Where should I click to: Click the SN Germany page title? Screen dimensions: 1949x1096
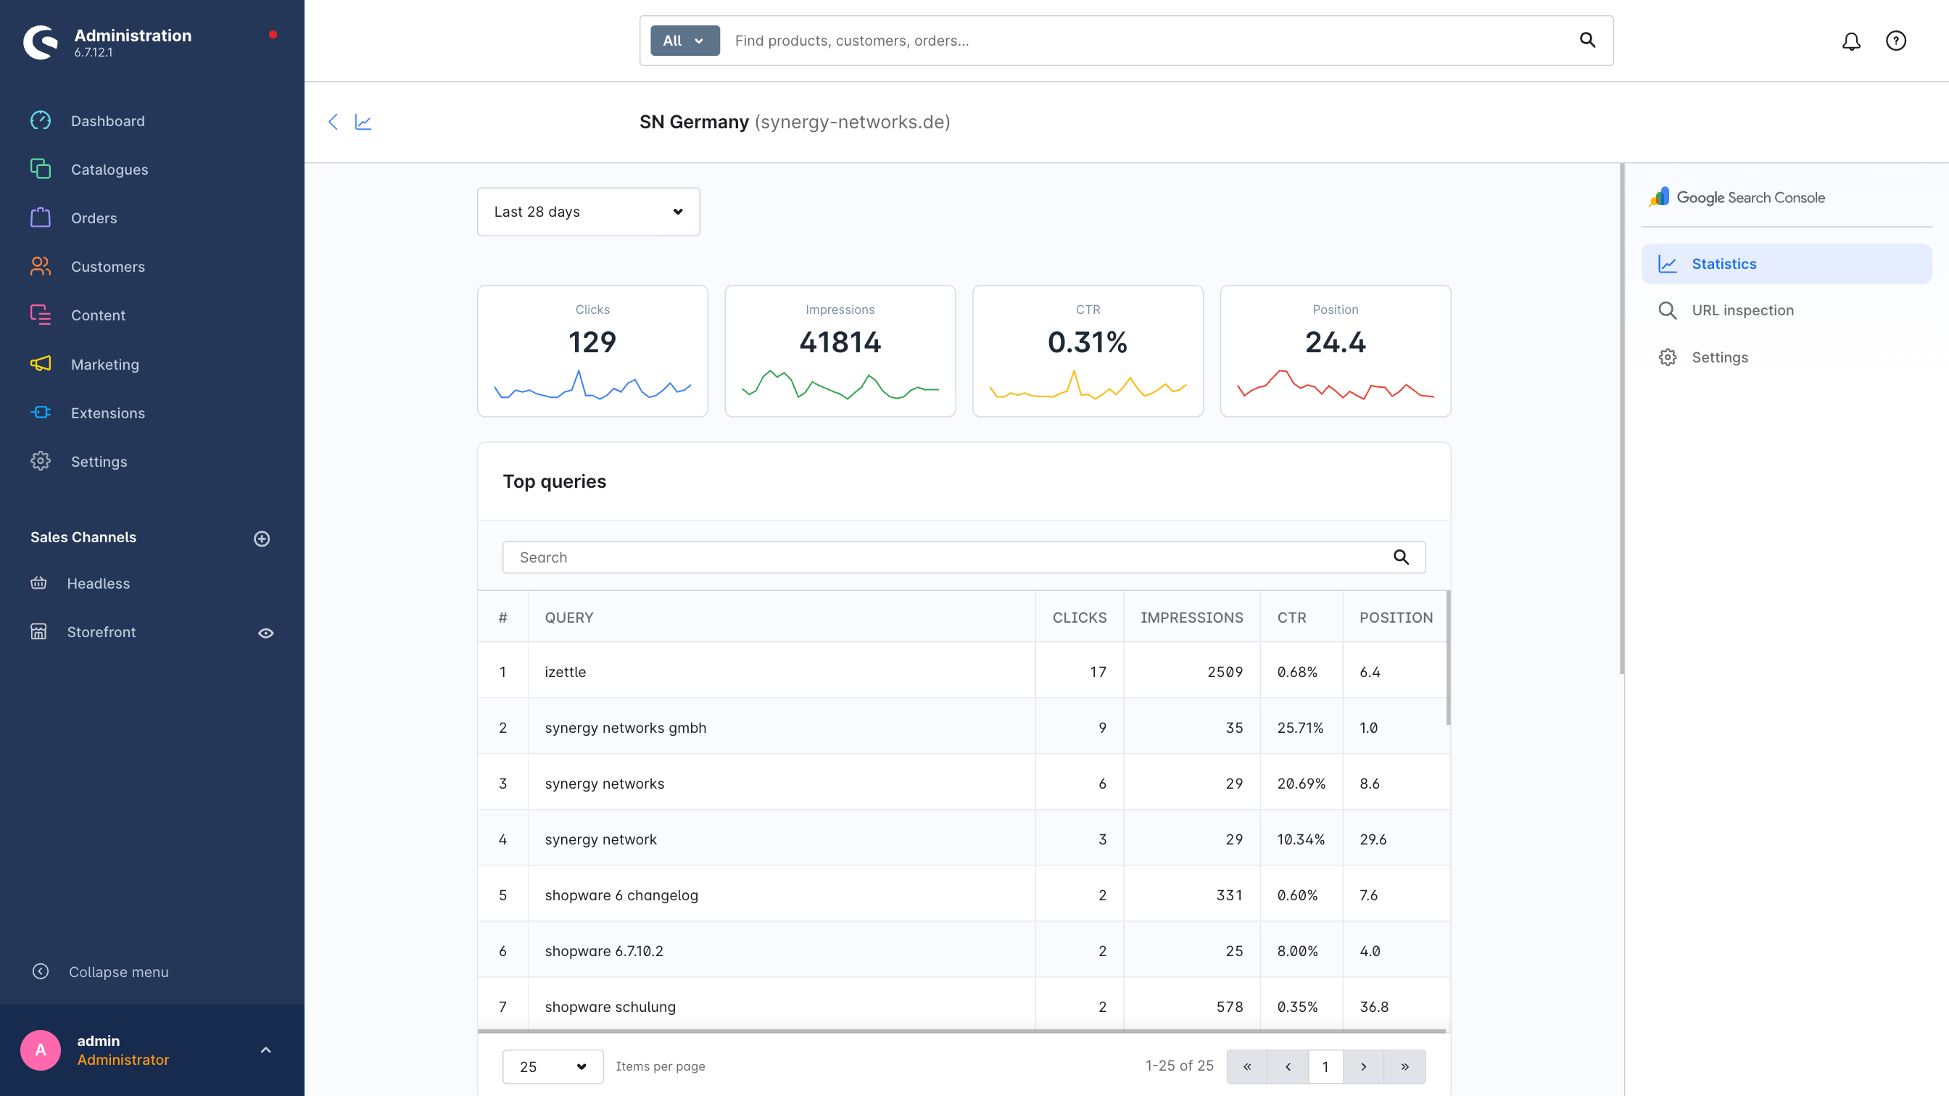[795, 122]
